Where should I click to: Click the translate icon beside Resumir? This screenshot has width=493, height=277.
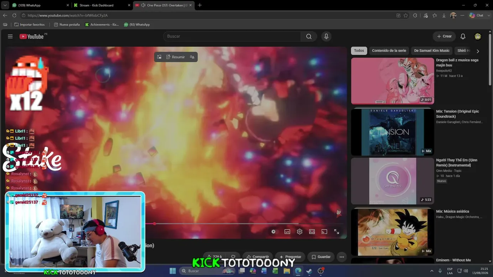pyautogui.click(x=192, y=57)
